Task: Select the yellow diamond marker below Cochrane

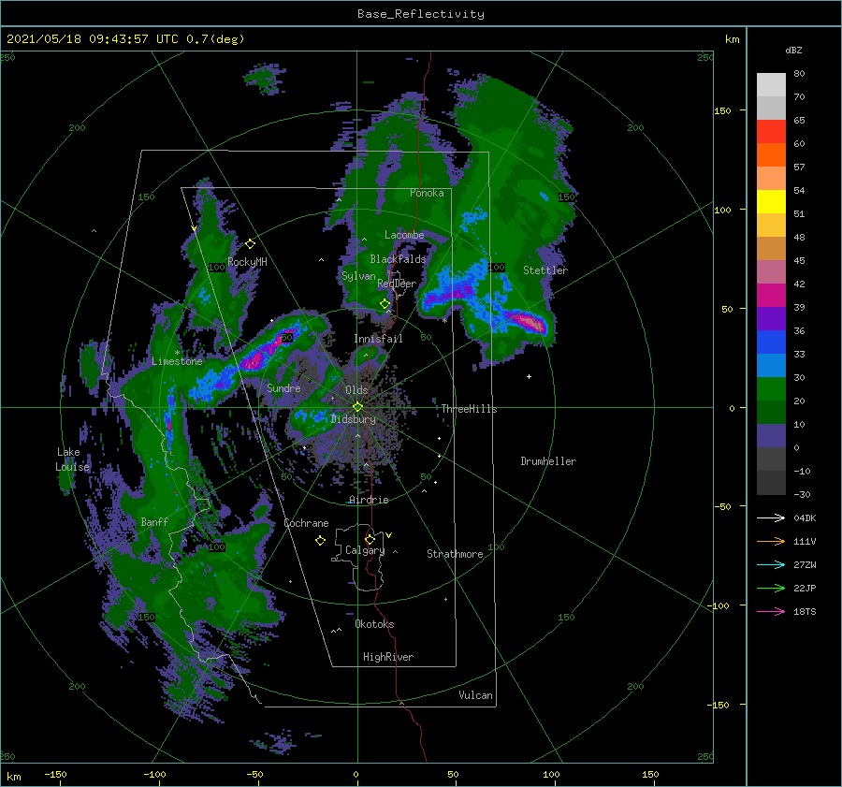Action: coord(320,541)
